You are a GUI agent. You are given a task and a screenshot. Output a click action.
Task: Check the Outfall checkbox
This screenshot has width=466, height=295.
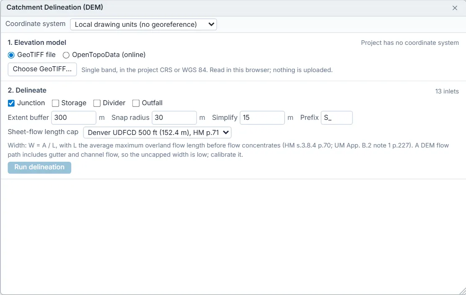click(136, 103)
